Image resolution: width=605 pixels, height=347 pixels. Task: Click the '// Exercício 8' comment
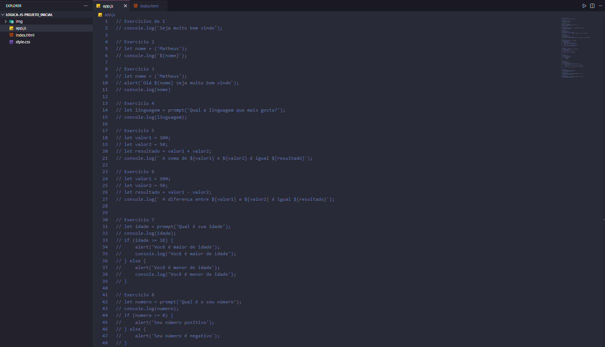[135, 295]
